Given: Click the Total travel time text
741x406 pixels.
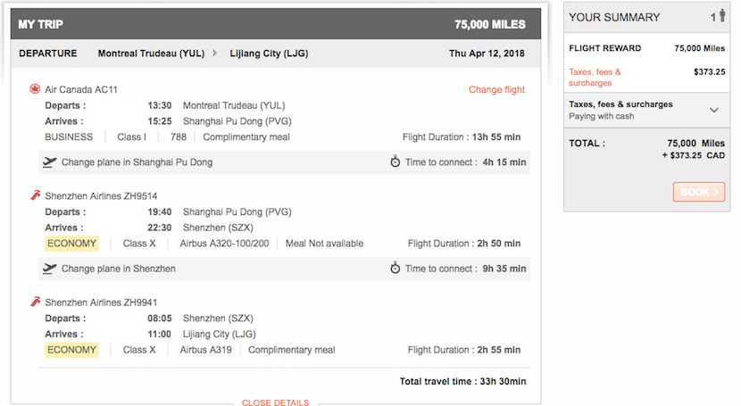Looking at the screenshot, I should click(462, 381).
